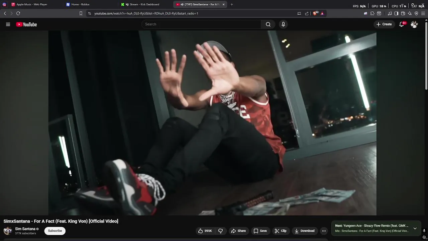Open Brave Rewards triangle icon
The height and width of the screenshot is (241, 428).
click(x=322, y=13)
